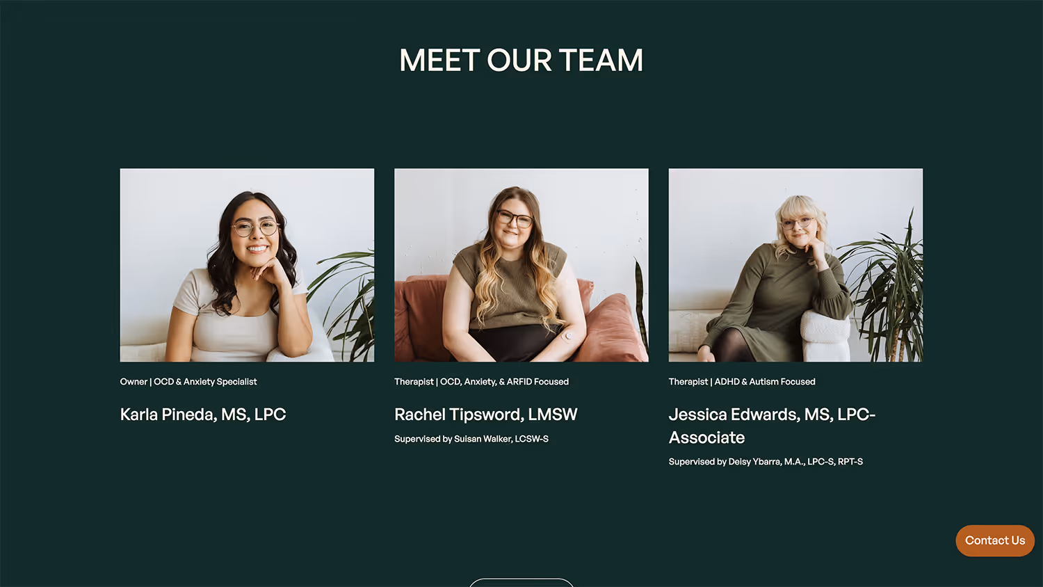Click Jessica Edwards, MS, LPC-Associate heading
Viewport: 1043px width, 587px height.
[x=772, y=426]
